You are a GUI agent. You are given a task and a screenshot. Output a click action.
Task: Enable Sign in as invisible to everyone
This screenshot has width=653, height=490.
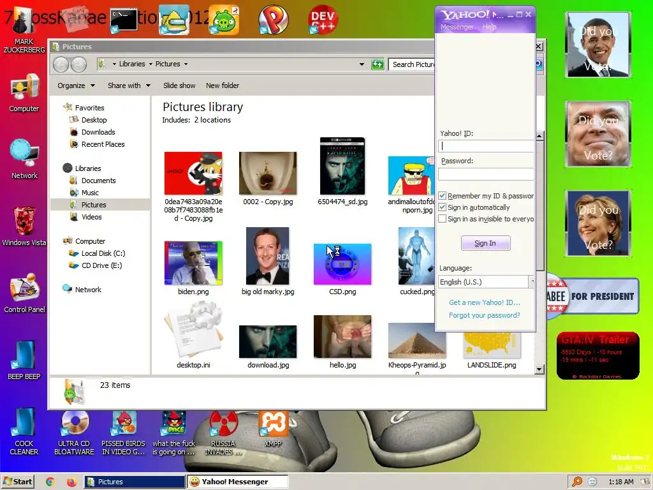click(443, 219)
